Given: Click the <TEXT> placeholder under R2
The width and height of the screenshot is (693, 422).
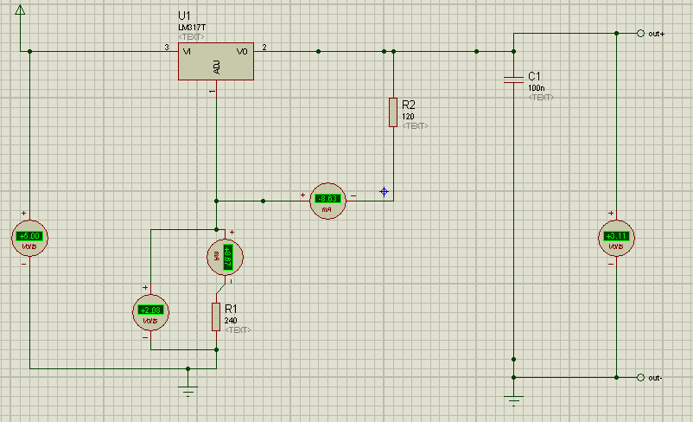Looking at the screenshot, I should pos(415,126).
